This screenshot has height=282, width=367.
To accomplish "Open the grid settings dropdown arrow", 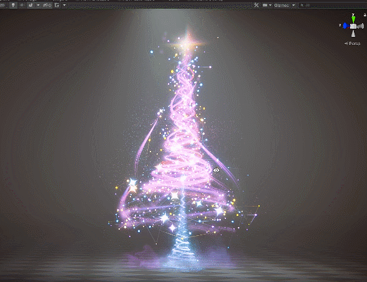I will pos(64,5).
